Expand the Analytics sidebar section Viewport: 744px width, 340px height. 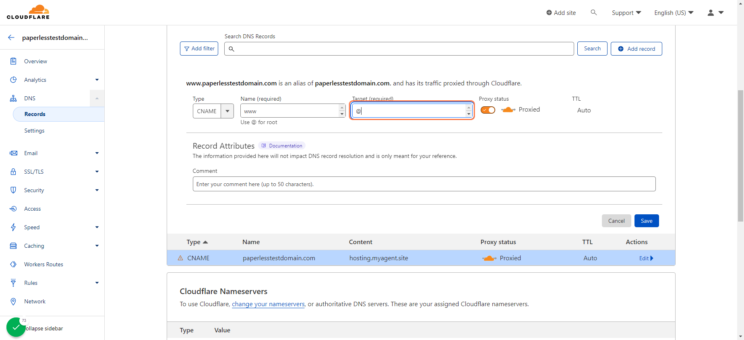[97, 80]
